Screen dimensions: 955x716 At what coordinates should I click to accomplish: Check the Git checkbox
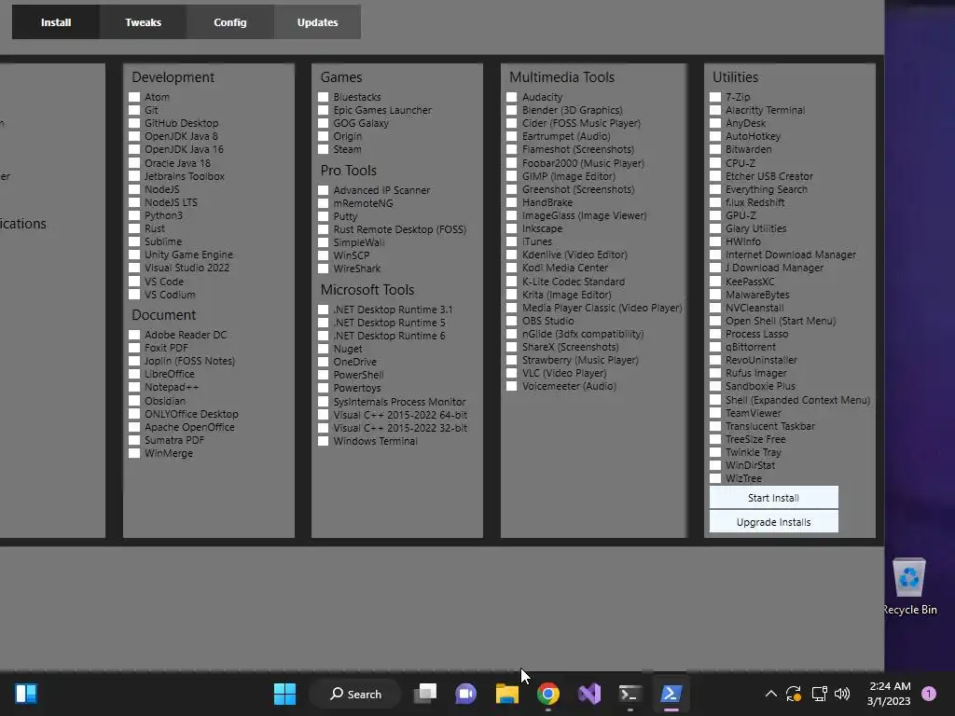tap(134, 110)
